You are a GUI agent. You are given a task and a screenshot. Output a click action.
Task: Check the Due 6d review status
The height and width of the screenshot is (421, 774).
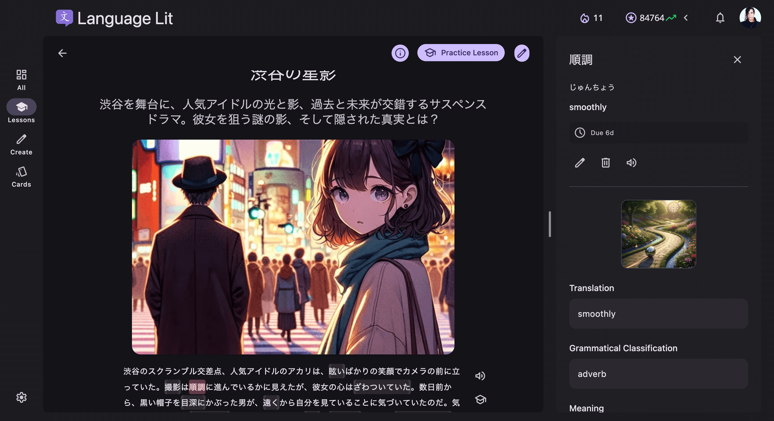(x=658, y=133)
